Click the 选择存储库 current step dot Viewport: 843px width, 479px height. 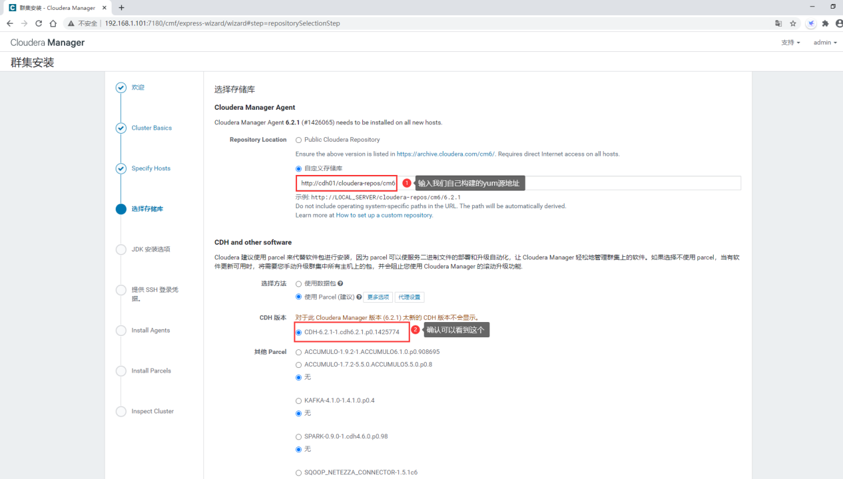pos(121,209)
